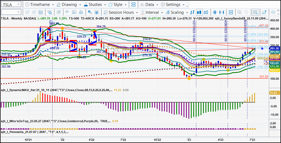The width and height of the screenshot is (281, 143).
Task: Expand the Interval dropdown arrow
Action: [162, 13]
